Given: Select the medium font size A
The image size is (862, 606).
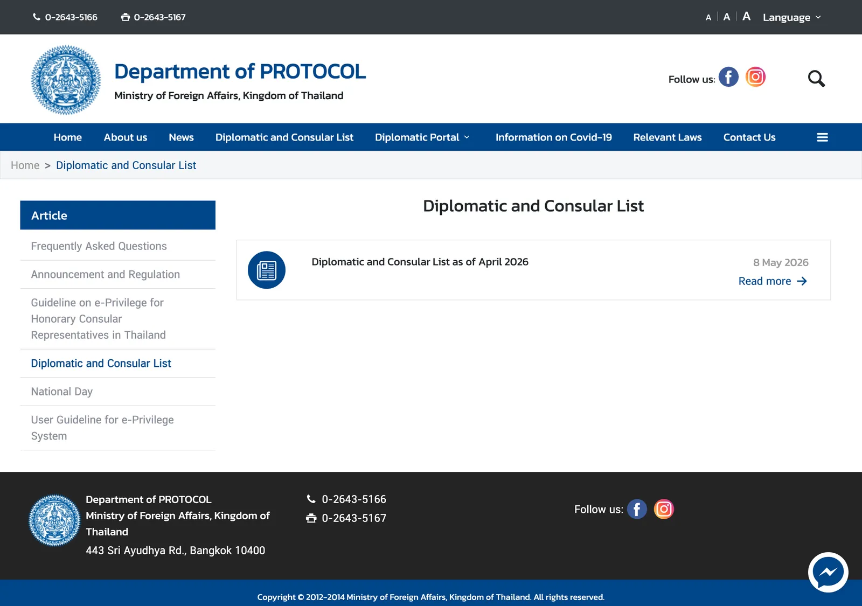Looking at the screenshot, I should (727, 17).
